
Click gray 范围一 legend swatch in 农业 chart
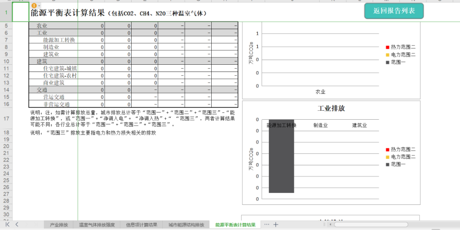click(387, 62)
